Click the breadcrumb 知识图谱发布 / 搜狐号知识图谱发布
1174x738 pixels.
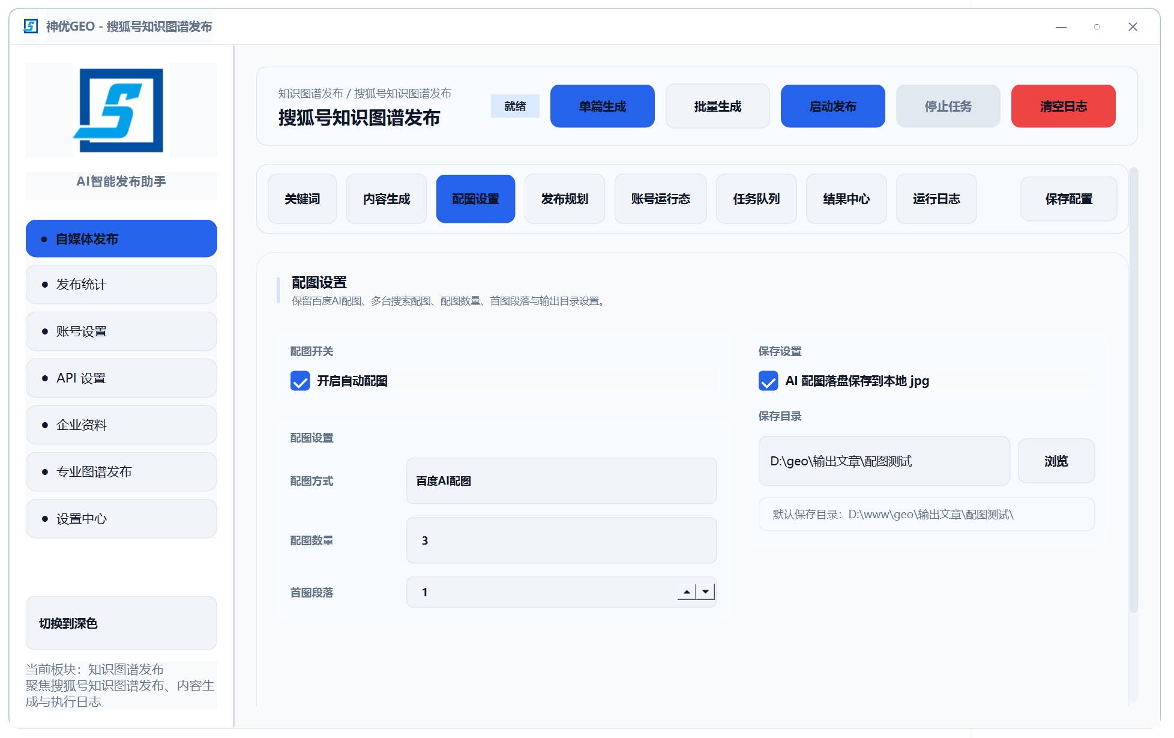364,93
